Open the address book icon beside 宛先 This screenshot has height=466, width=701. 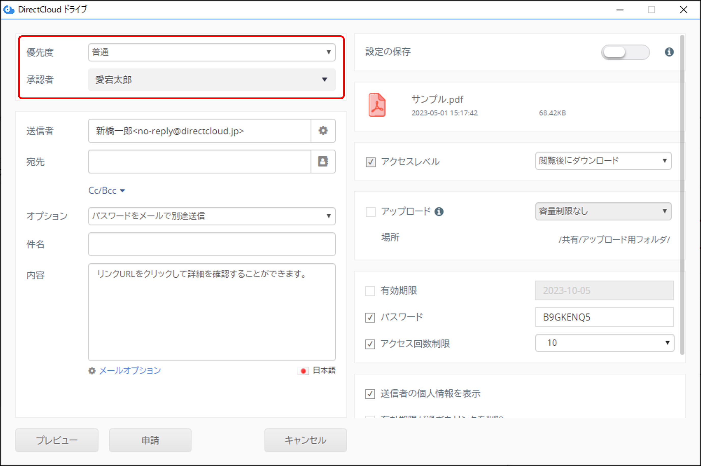pyautogui.click(x=323, y=161)
